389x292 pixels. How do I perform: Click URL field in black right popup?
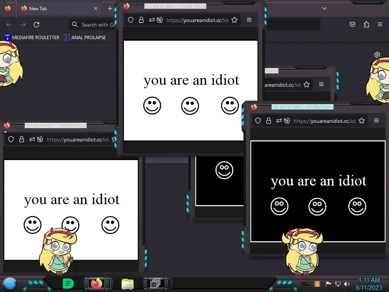[325, 121]
